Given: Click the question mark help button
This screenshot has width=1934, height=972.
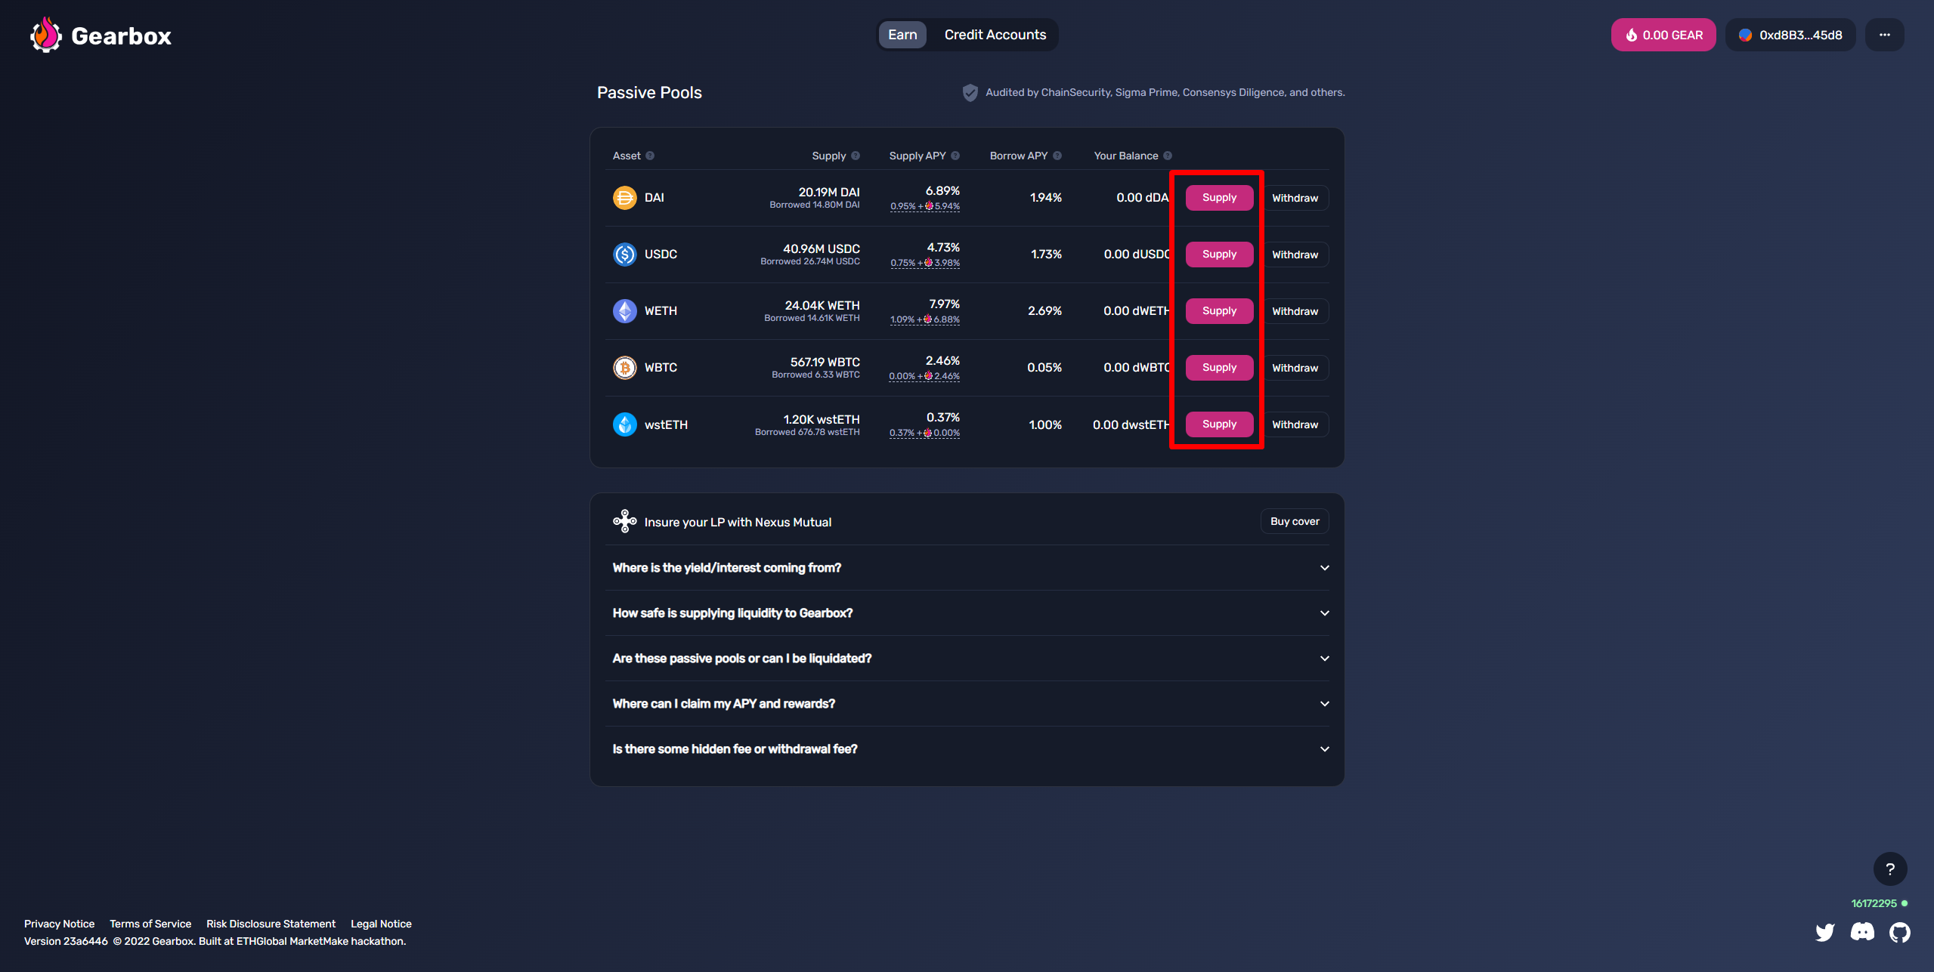Looking at the screenshot, I should pyautogui.click(x=1889, y=869).
